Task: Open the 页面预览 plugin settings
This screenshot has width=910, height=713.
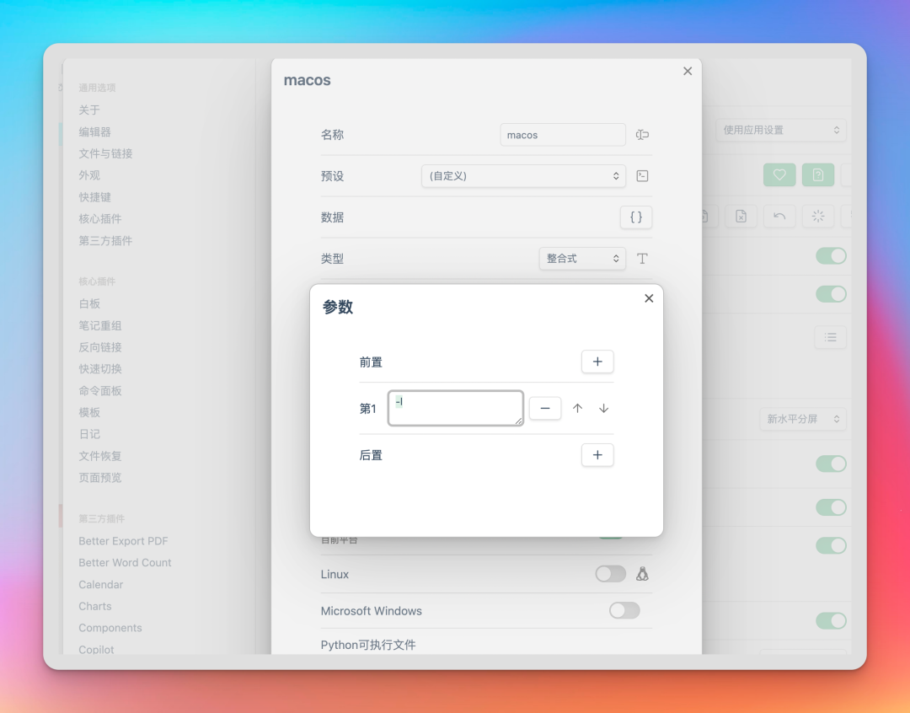Action: point(99,477)
